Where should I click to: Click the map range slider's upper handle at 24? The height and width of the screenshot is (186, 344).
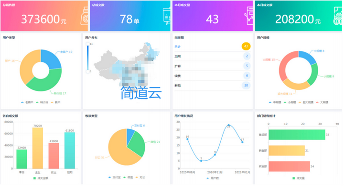click(88, 44)
